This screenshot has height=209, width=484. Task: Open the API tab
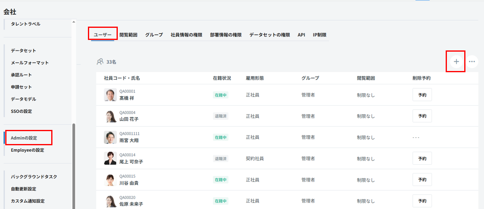coord(301,35)
